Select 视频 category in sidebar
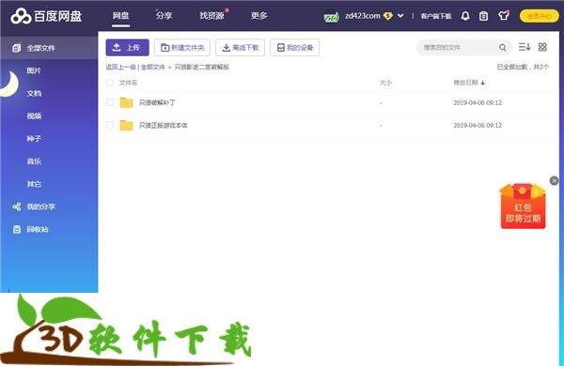The width and height of the screenshot is (564, 366). 34,116
